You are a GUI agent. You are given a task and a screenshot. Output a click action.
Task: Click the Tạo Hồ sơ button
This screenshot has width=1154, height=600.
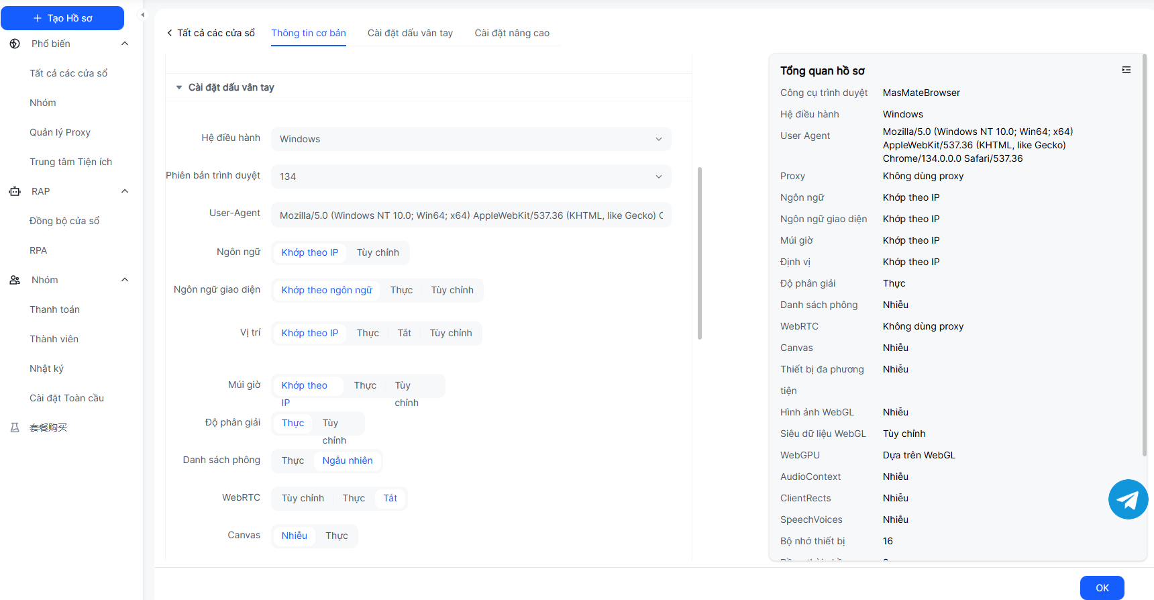pyautogui.click(x=62, y=18)
